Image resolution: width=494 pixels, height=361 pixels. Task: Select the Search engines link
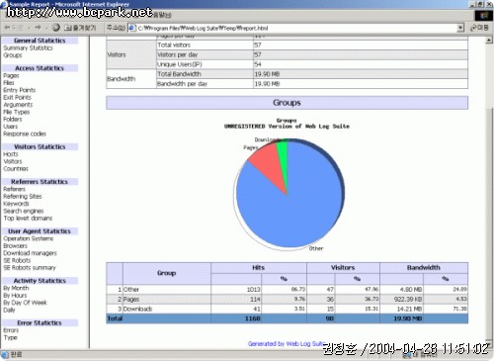(x=24, y=211)
